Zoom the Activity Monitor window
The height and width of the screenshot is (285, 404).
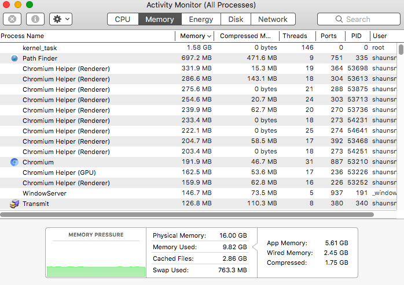click(30, 5)
